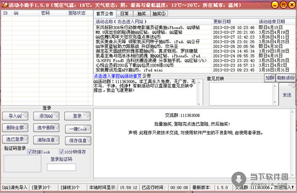This screenshot has height=193, width=297.
Task: Close the 活动小助手 window
Action: tap(292, 5)
